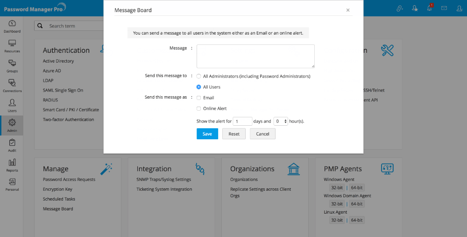Image resolution: width=467 pixels, height=237 pixels.
Task: Open the Groups sidebar icon
Action: (x=12, y=66)
